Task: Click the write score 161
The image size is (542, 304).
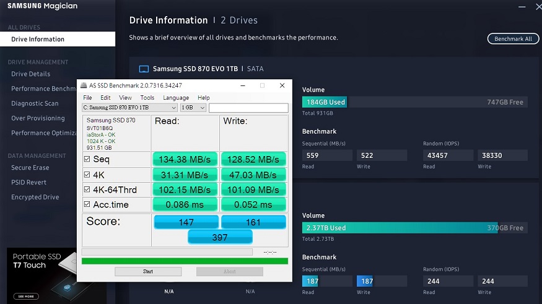Action: pos(253,222)
